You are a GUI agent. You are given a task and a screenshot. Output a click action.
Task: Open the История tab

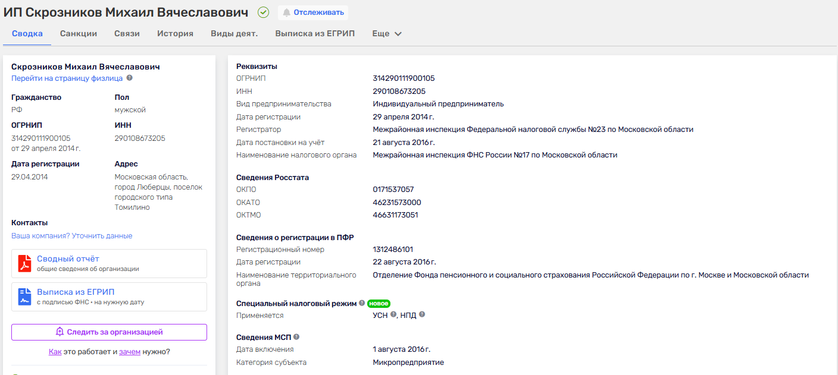(x=175, y=34)
